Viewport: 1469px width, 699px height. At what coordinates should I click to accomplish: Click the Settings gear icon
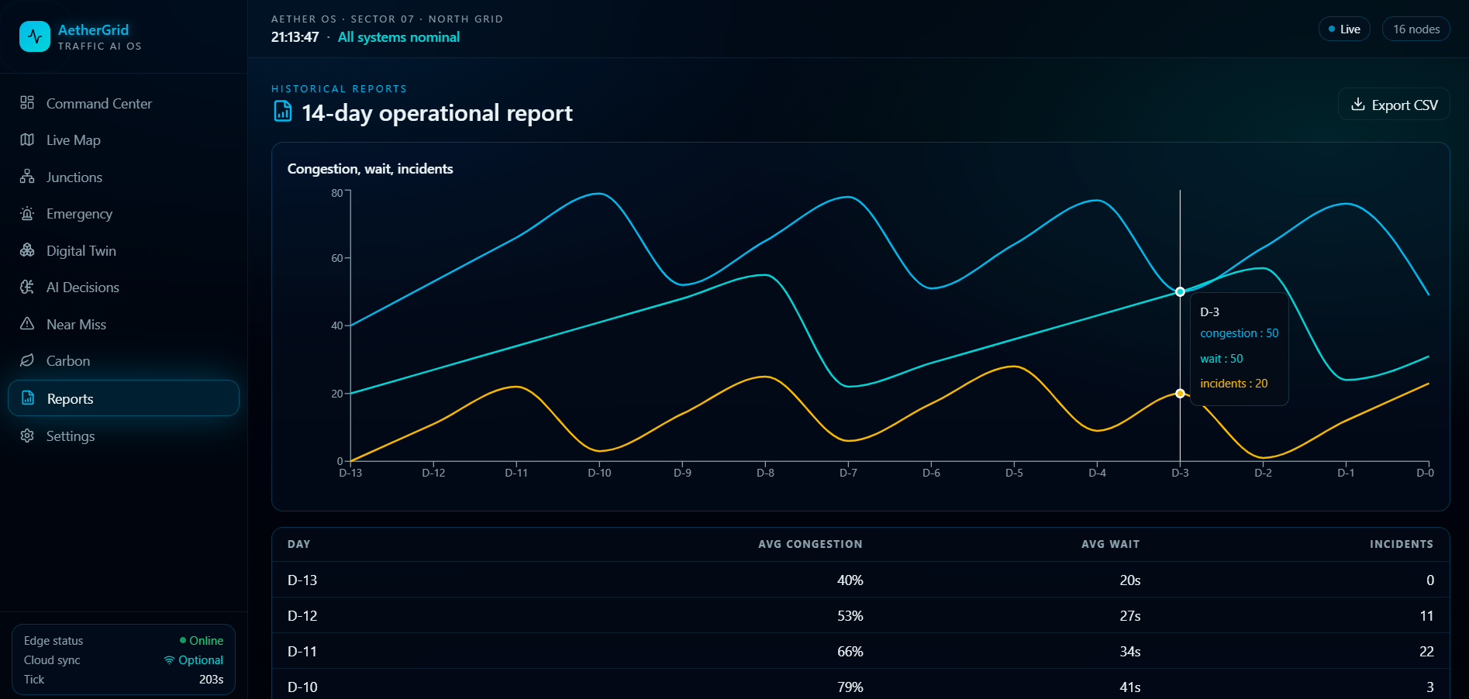coord(27,436)
